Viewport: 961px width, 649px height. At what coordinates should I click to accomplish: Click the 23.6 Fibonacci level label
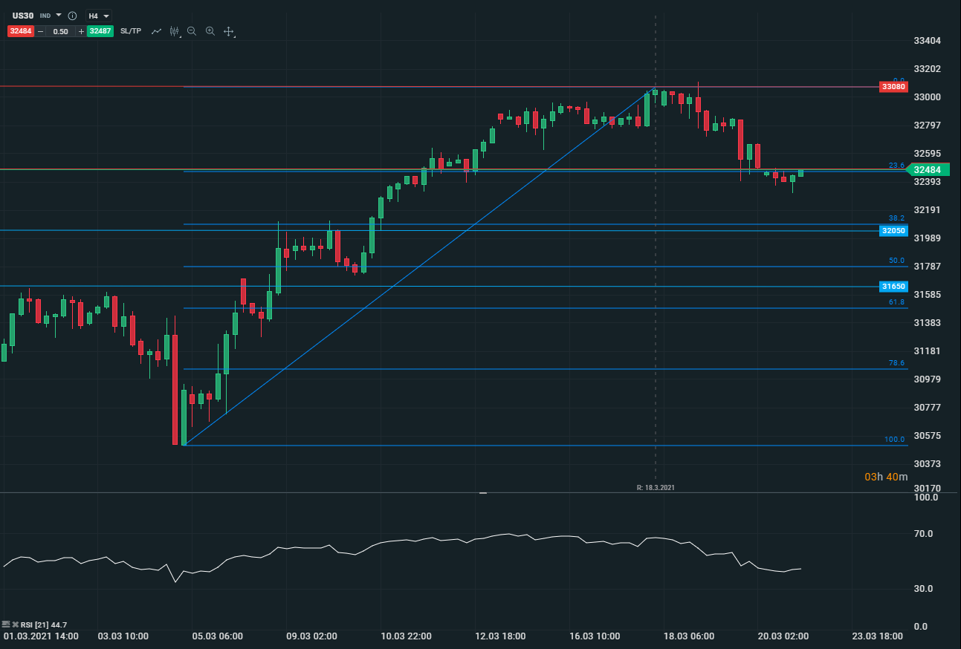coord(896,166)
